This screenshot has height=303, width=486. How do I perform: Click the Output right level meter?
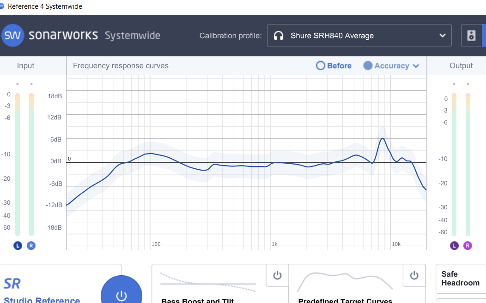(x=468, y=164)
